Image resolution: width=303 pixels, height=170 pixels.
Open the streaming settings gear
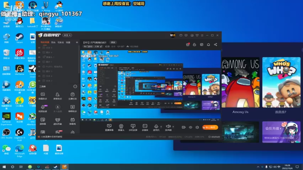[197, 127]
